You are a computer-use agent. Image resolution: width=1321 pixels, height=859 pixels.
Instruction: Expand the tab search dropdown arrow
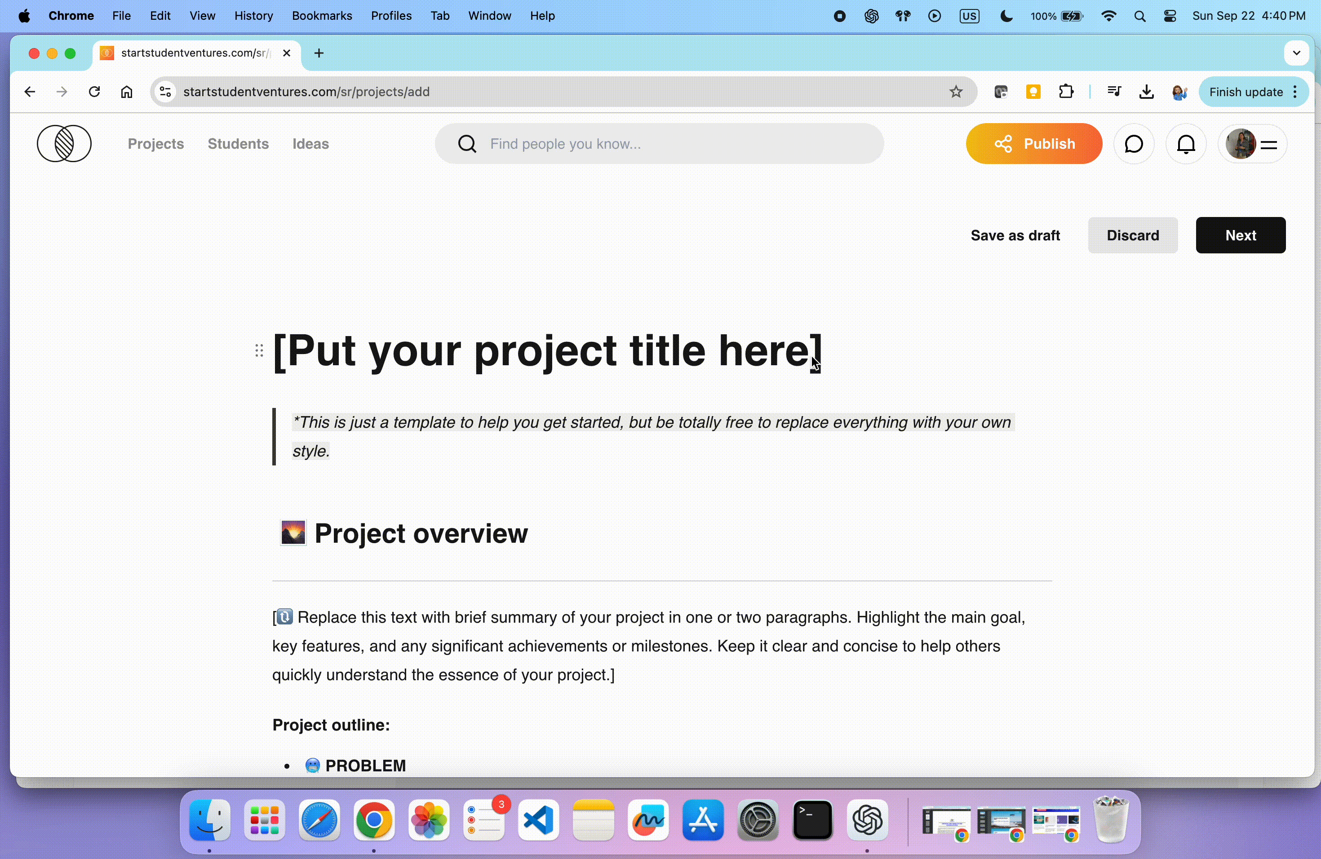(x=1297, y=53)
